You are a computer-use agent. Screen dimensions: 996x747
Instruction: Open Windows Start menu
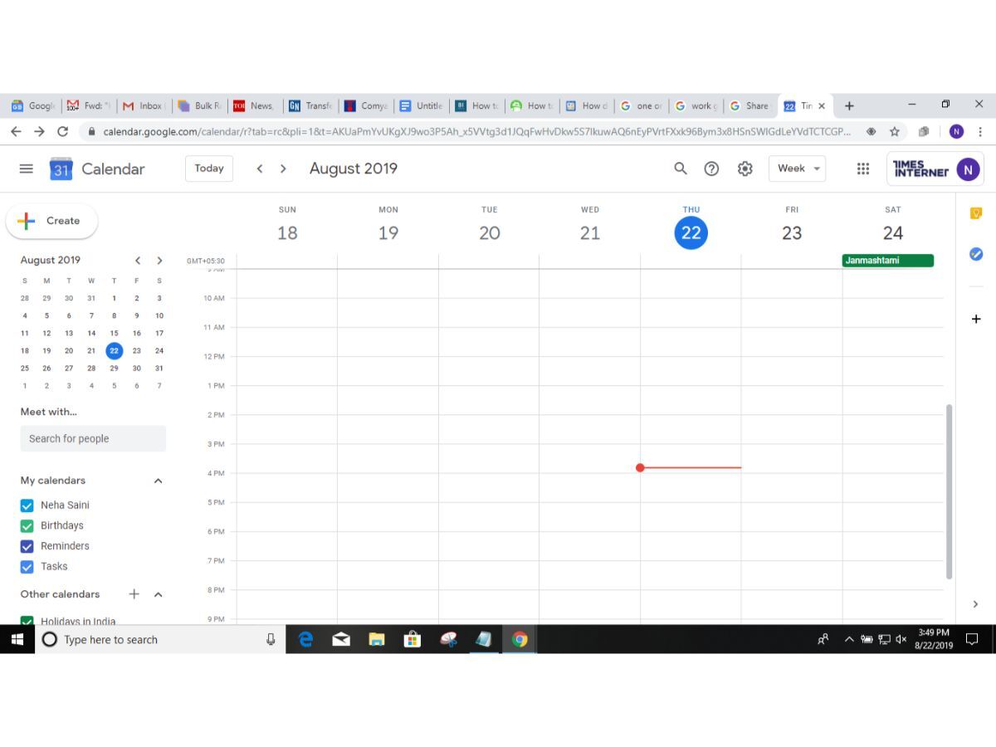pyautogui.click(x=17, y=639)
